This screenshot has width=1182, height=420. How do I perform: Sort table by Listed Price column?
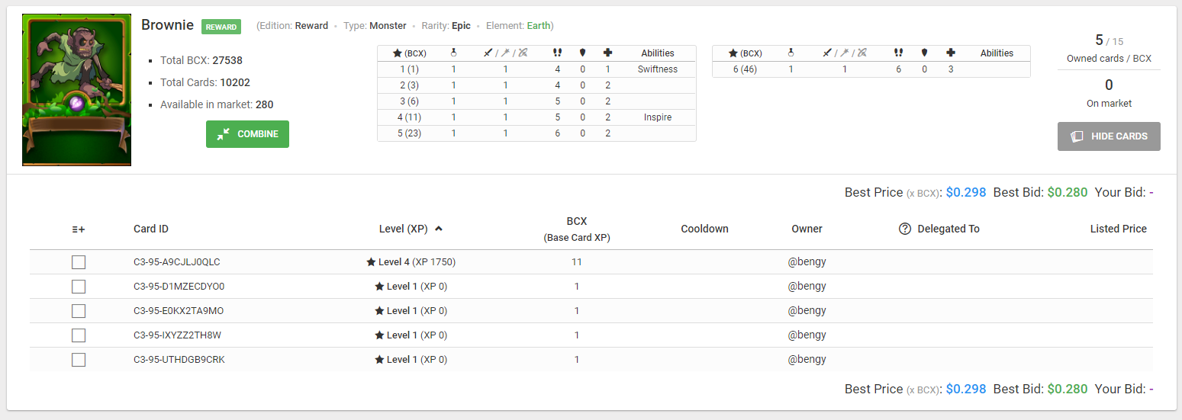(x=1118, y=229)
